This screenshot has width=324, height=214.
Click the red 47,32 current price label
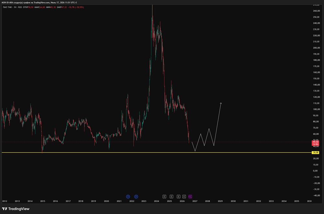315,143
